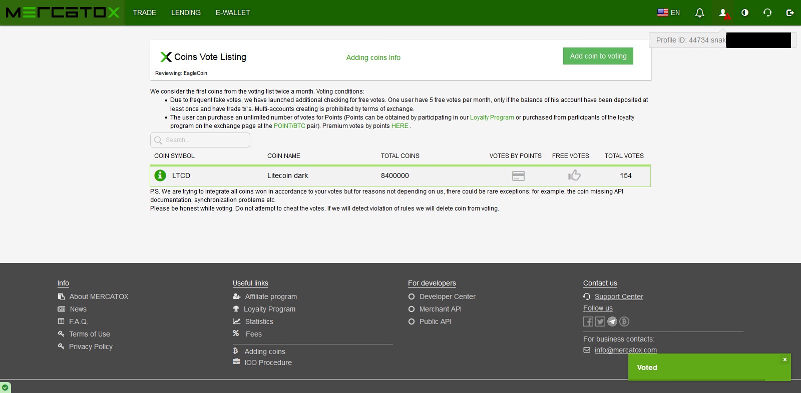Open the notifications bell

tap(700, 12)
